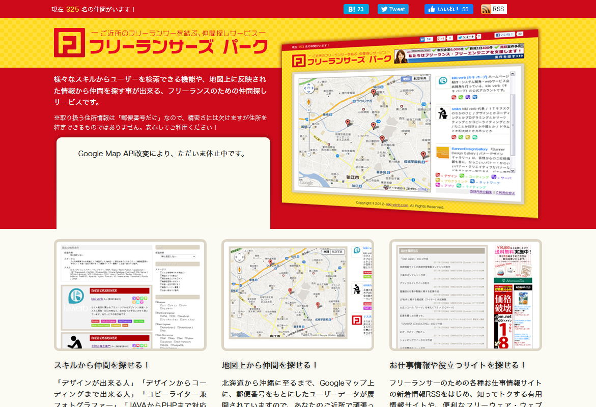Open the map search feature thumbnail

click(x=298, y=295)
